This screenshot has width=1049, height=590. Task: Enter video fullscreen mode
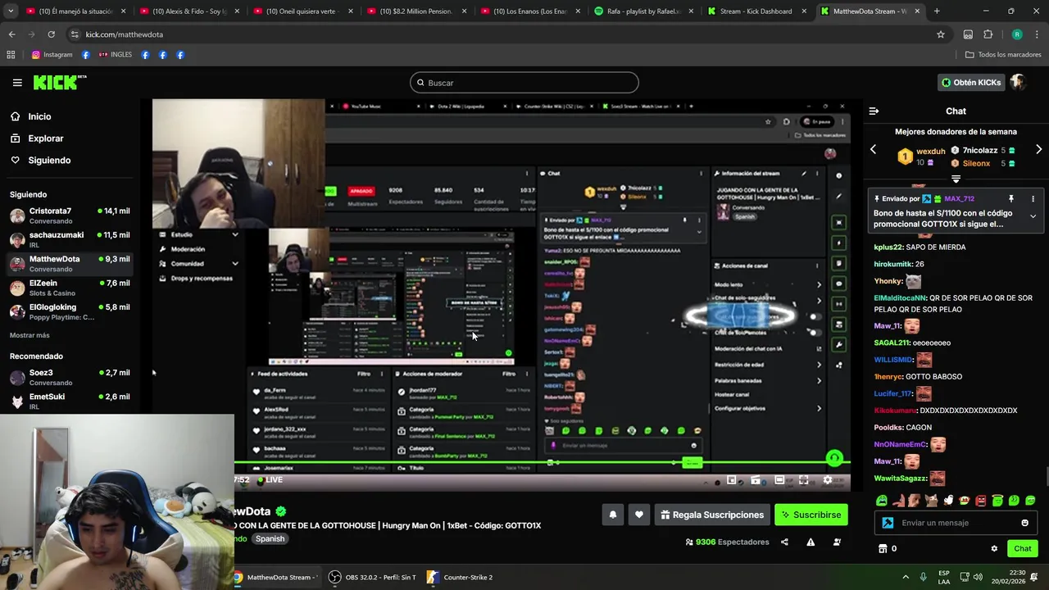[x=803, y=480]
